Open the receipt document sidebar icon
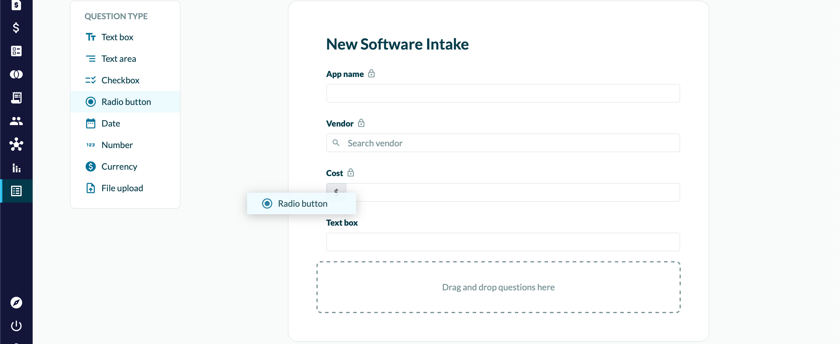Image resolution: width=840 pixels, height=344 pixels. tap(16, 97)
